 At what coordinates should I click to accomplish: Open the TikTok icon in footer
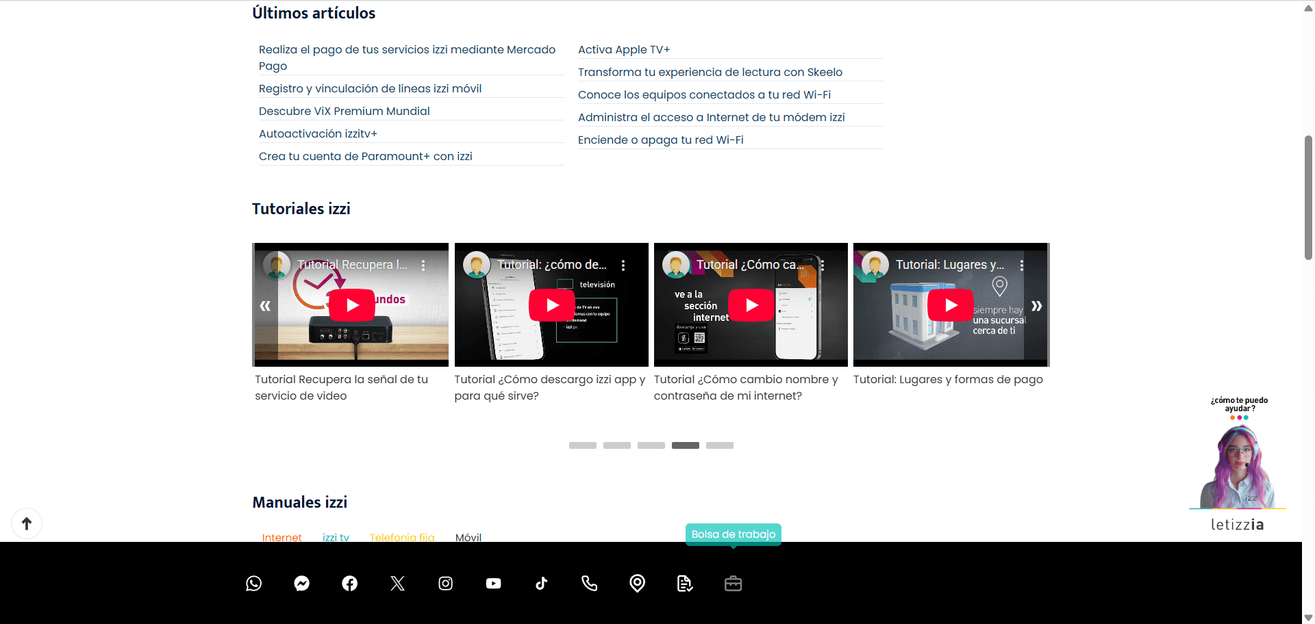(542, 584)
